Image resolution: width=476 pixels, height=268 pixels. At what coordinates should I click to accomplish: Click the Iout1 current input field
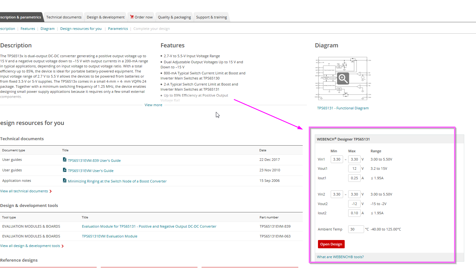(354, 178)
